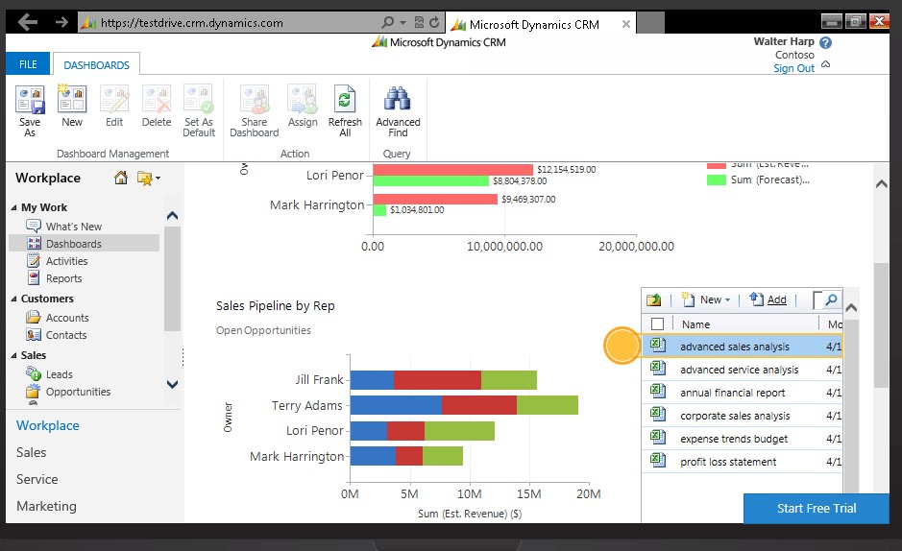Switch to Service area
902x551 pixels.
tap(37, 479)
